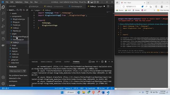
Task: Toggle primary side bar visibility
Action: click(89, 2)
